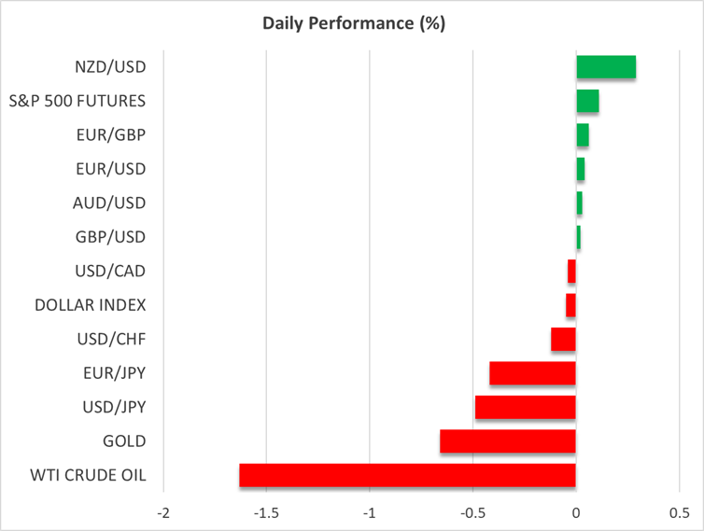Click the red WTI CRUDE OIL bar
Image resolution: width=704 pixels, height=531 pixels.
tap(407, 475)
